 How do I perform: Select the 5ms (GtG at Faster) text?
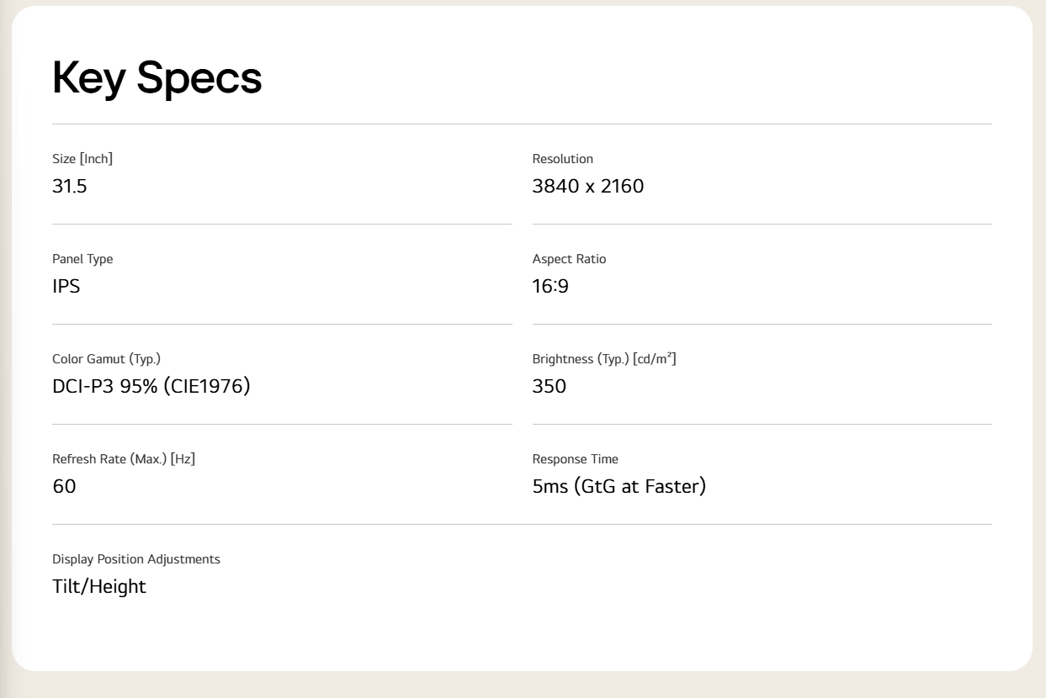click(x=619, y=486)
